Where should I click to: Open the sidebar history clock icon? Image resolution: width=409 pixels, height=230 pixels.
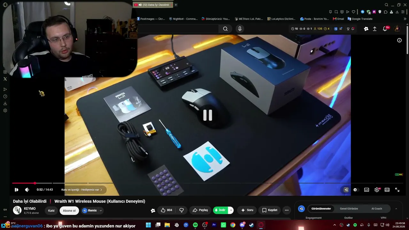coord(5,96)
